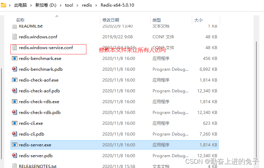Click redis-server.pdb debug file icon
The image size is (264, 168).
tap(15, 155)
